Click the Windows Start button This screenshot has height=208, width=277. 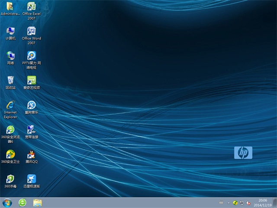coord(7,202)
